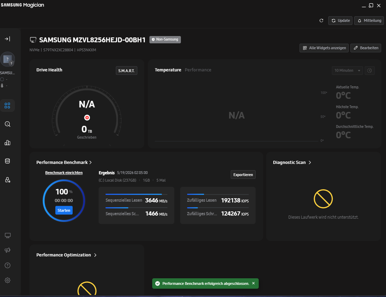Open the help question mark icon
The width and height of the screenshot is (386, 297).
point(7,265)
